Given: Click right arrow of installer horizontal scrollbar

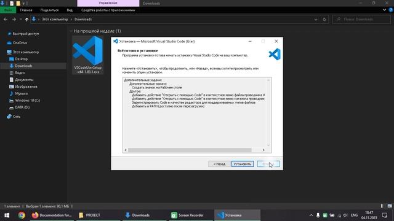Looking at the screenshot, I should click(x=263, y=150).
